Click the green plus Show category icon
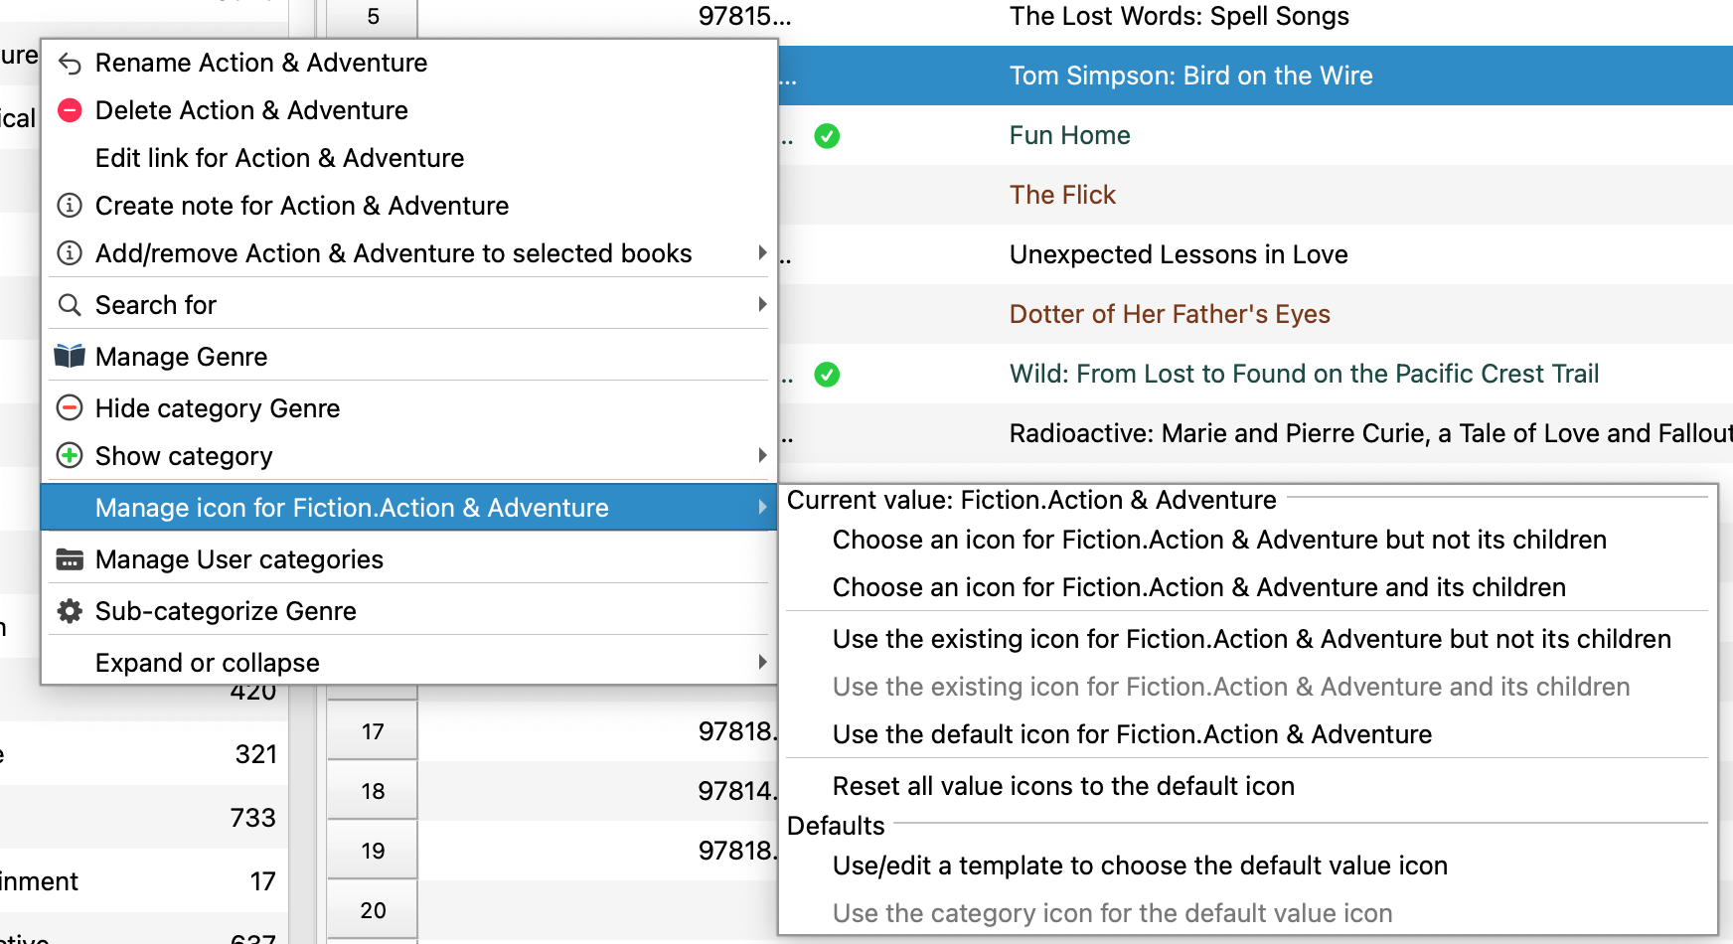The height and width of the screenshot is (944, 1733). coord(70,456)
